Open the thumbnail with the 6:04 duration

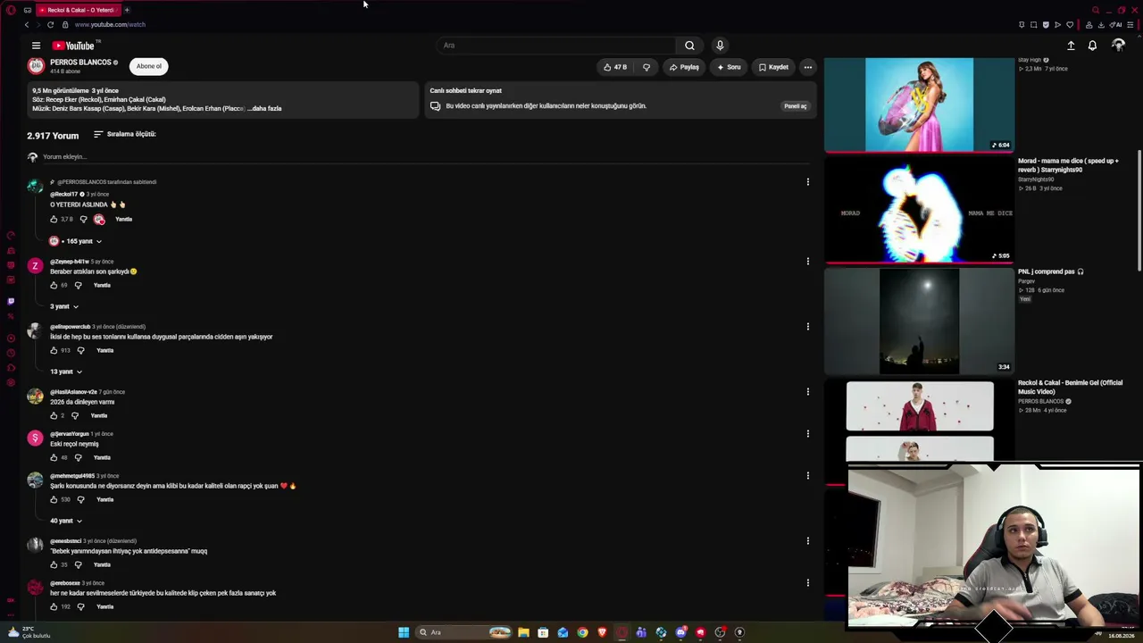919,105
